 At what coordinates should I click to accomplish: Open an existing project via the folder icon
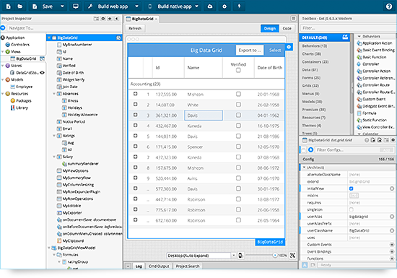[x=20, y=6]
